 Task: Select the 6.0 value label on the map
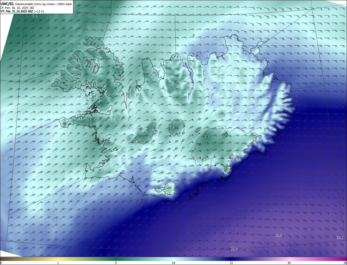pyautogui.click(x=146, y=71)
